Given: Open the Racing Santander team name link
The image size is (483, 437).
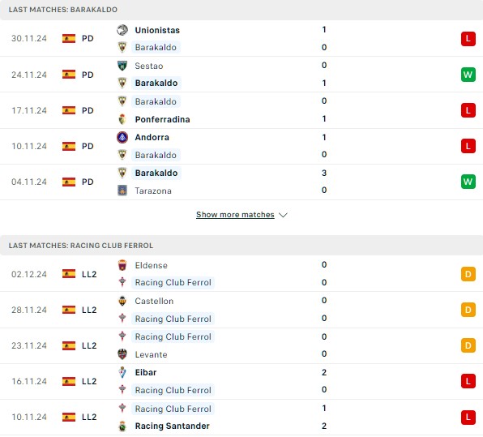Looking at the screenshot, I should (x=172, y=426).
